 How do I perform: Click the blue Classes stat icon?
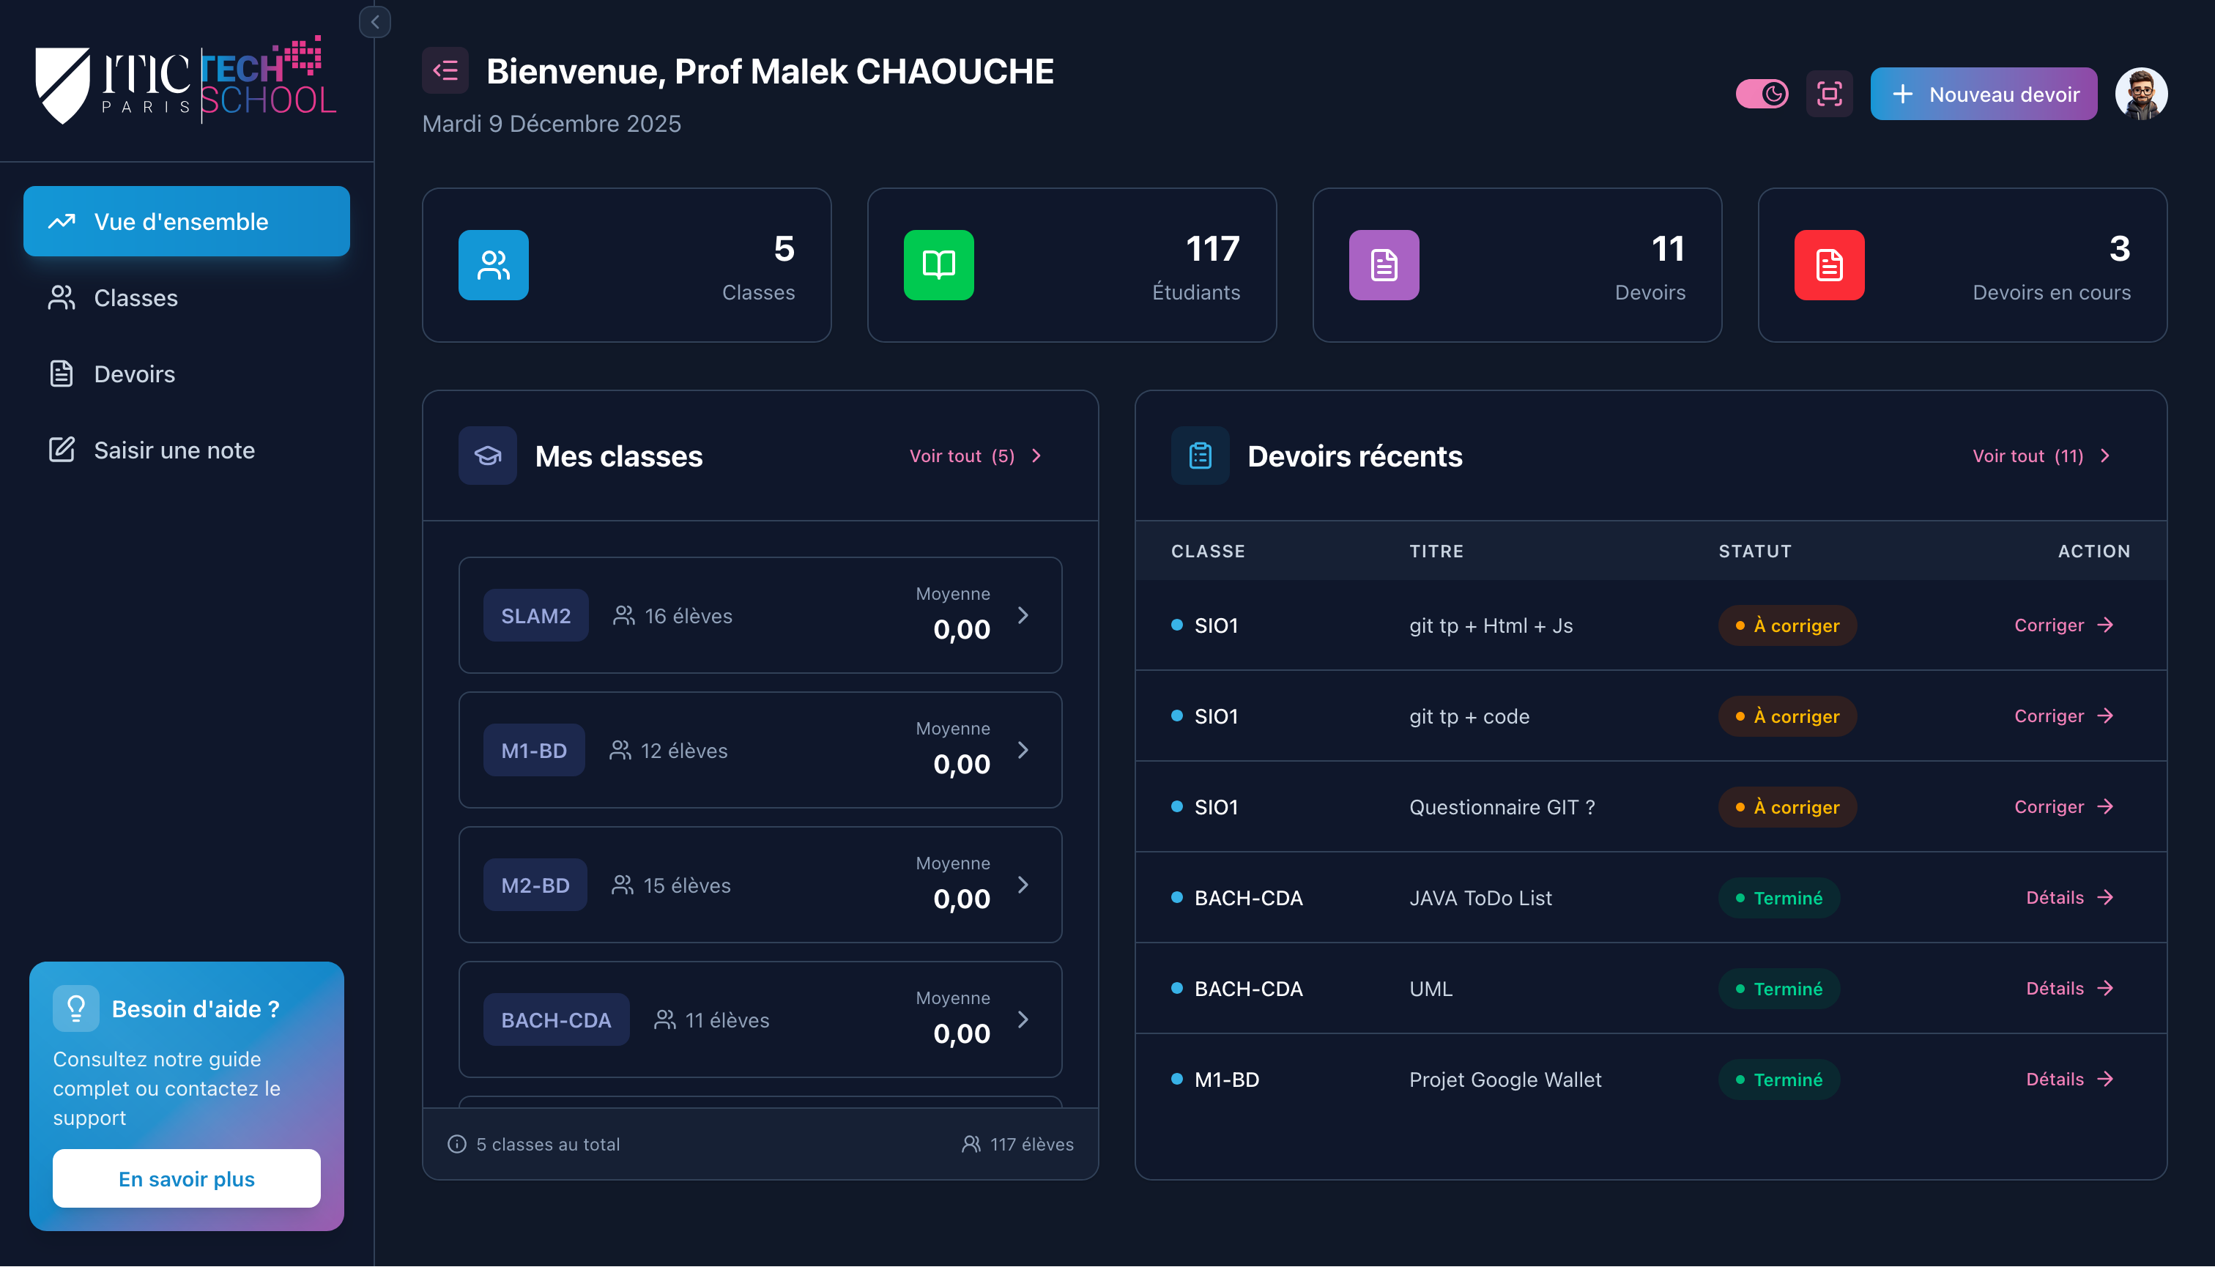click(x=494, y=265)
